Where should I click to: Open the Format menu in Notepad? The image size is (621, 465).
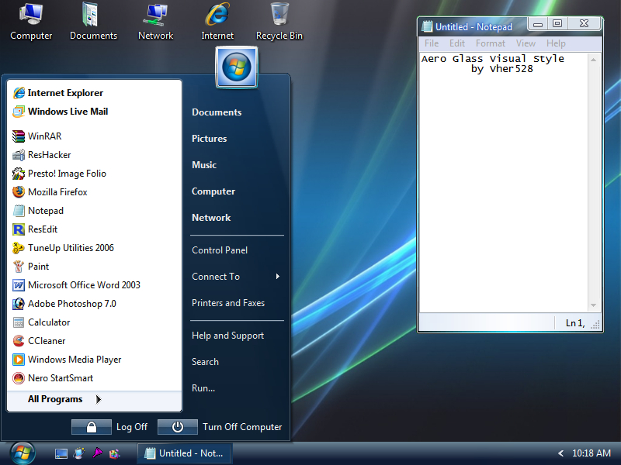491,43
